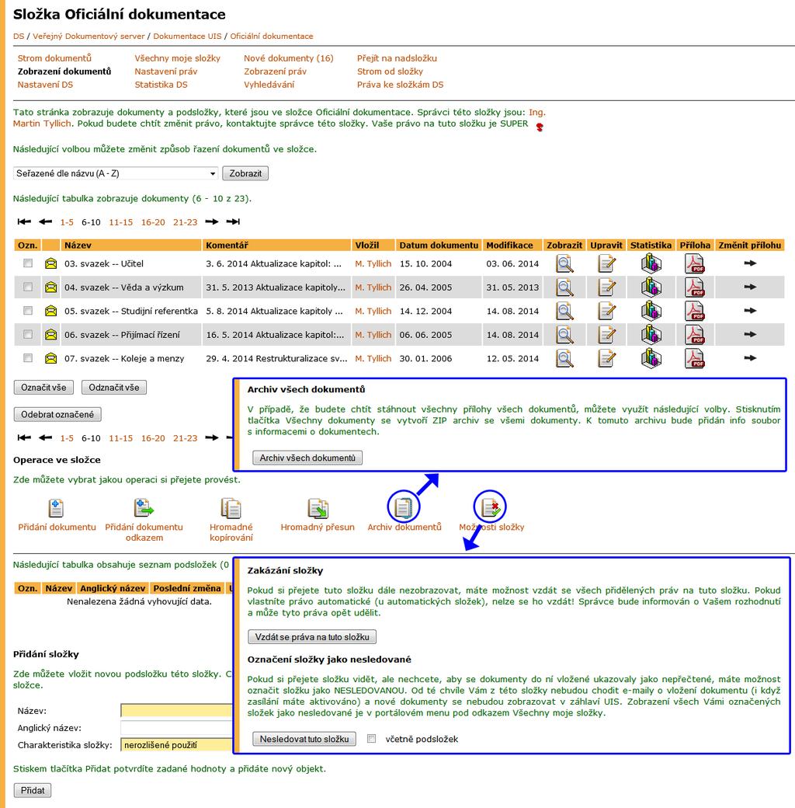The image size is (795, 808).
Task: Open the view icon for 03. svazek -- Učitel
Action: pyautogui.click(x=564, y=264)
